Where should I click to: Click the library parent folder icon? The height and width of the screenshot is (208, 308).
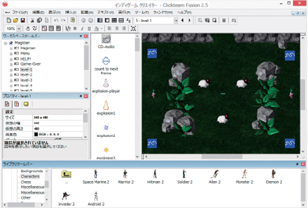pos(66,174)
